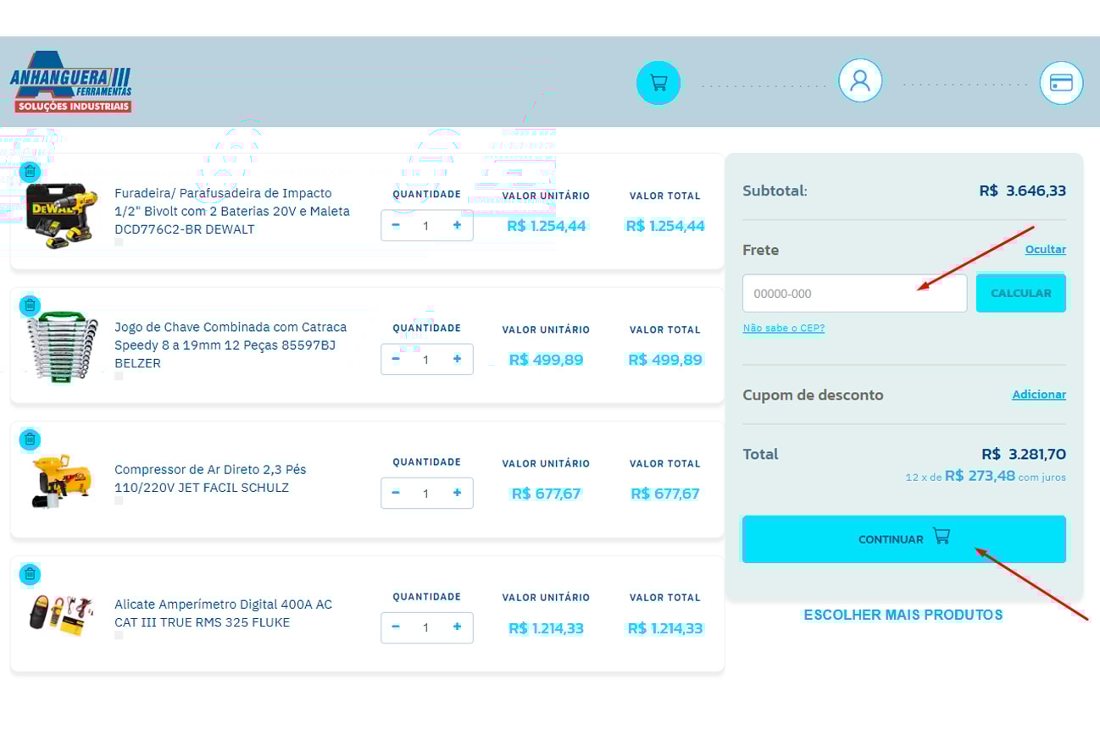
Task: Open the 'Não sabe o CEP?' link
Action: [783, 329]
